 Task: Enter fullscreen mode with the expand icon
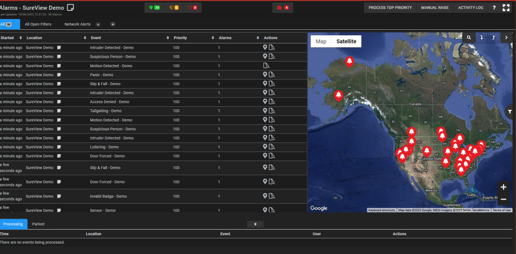[x=506, y=8]
